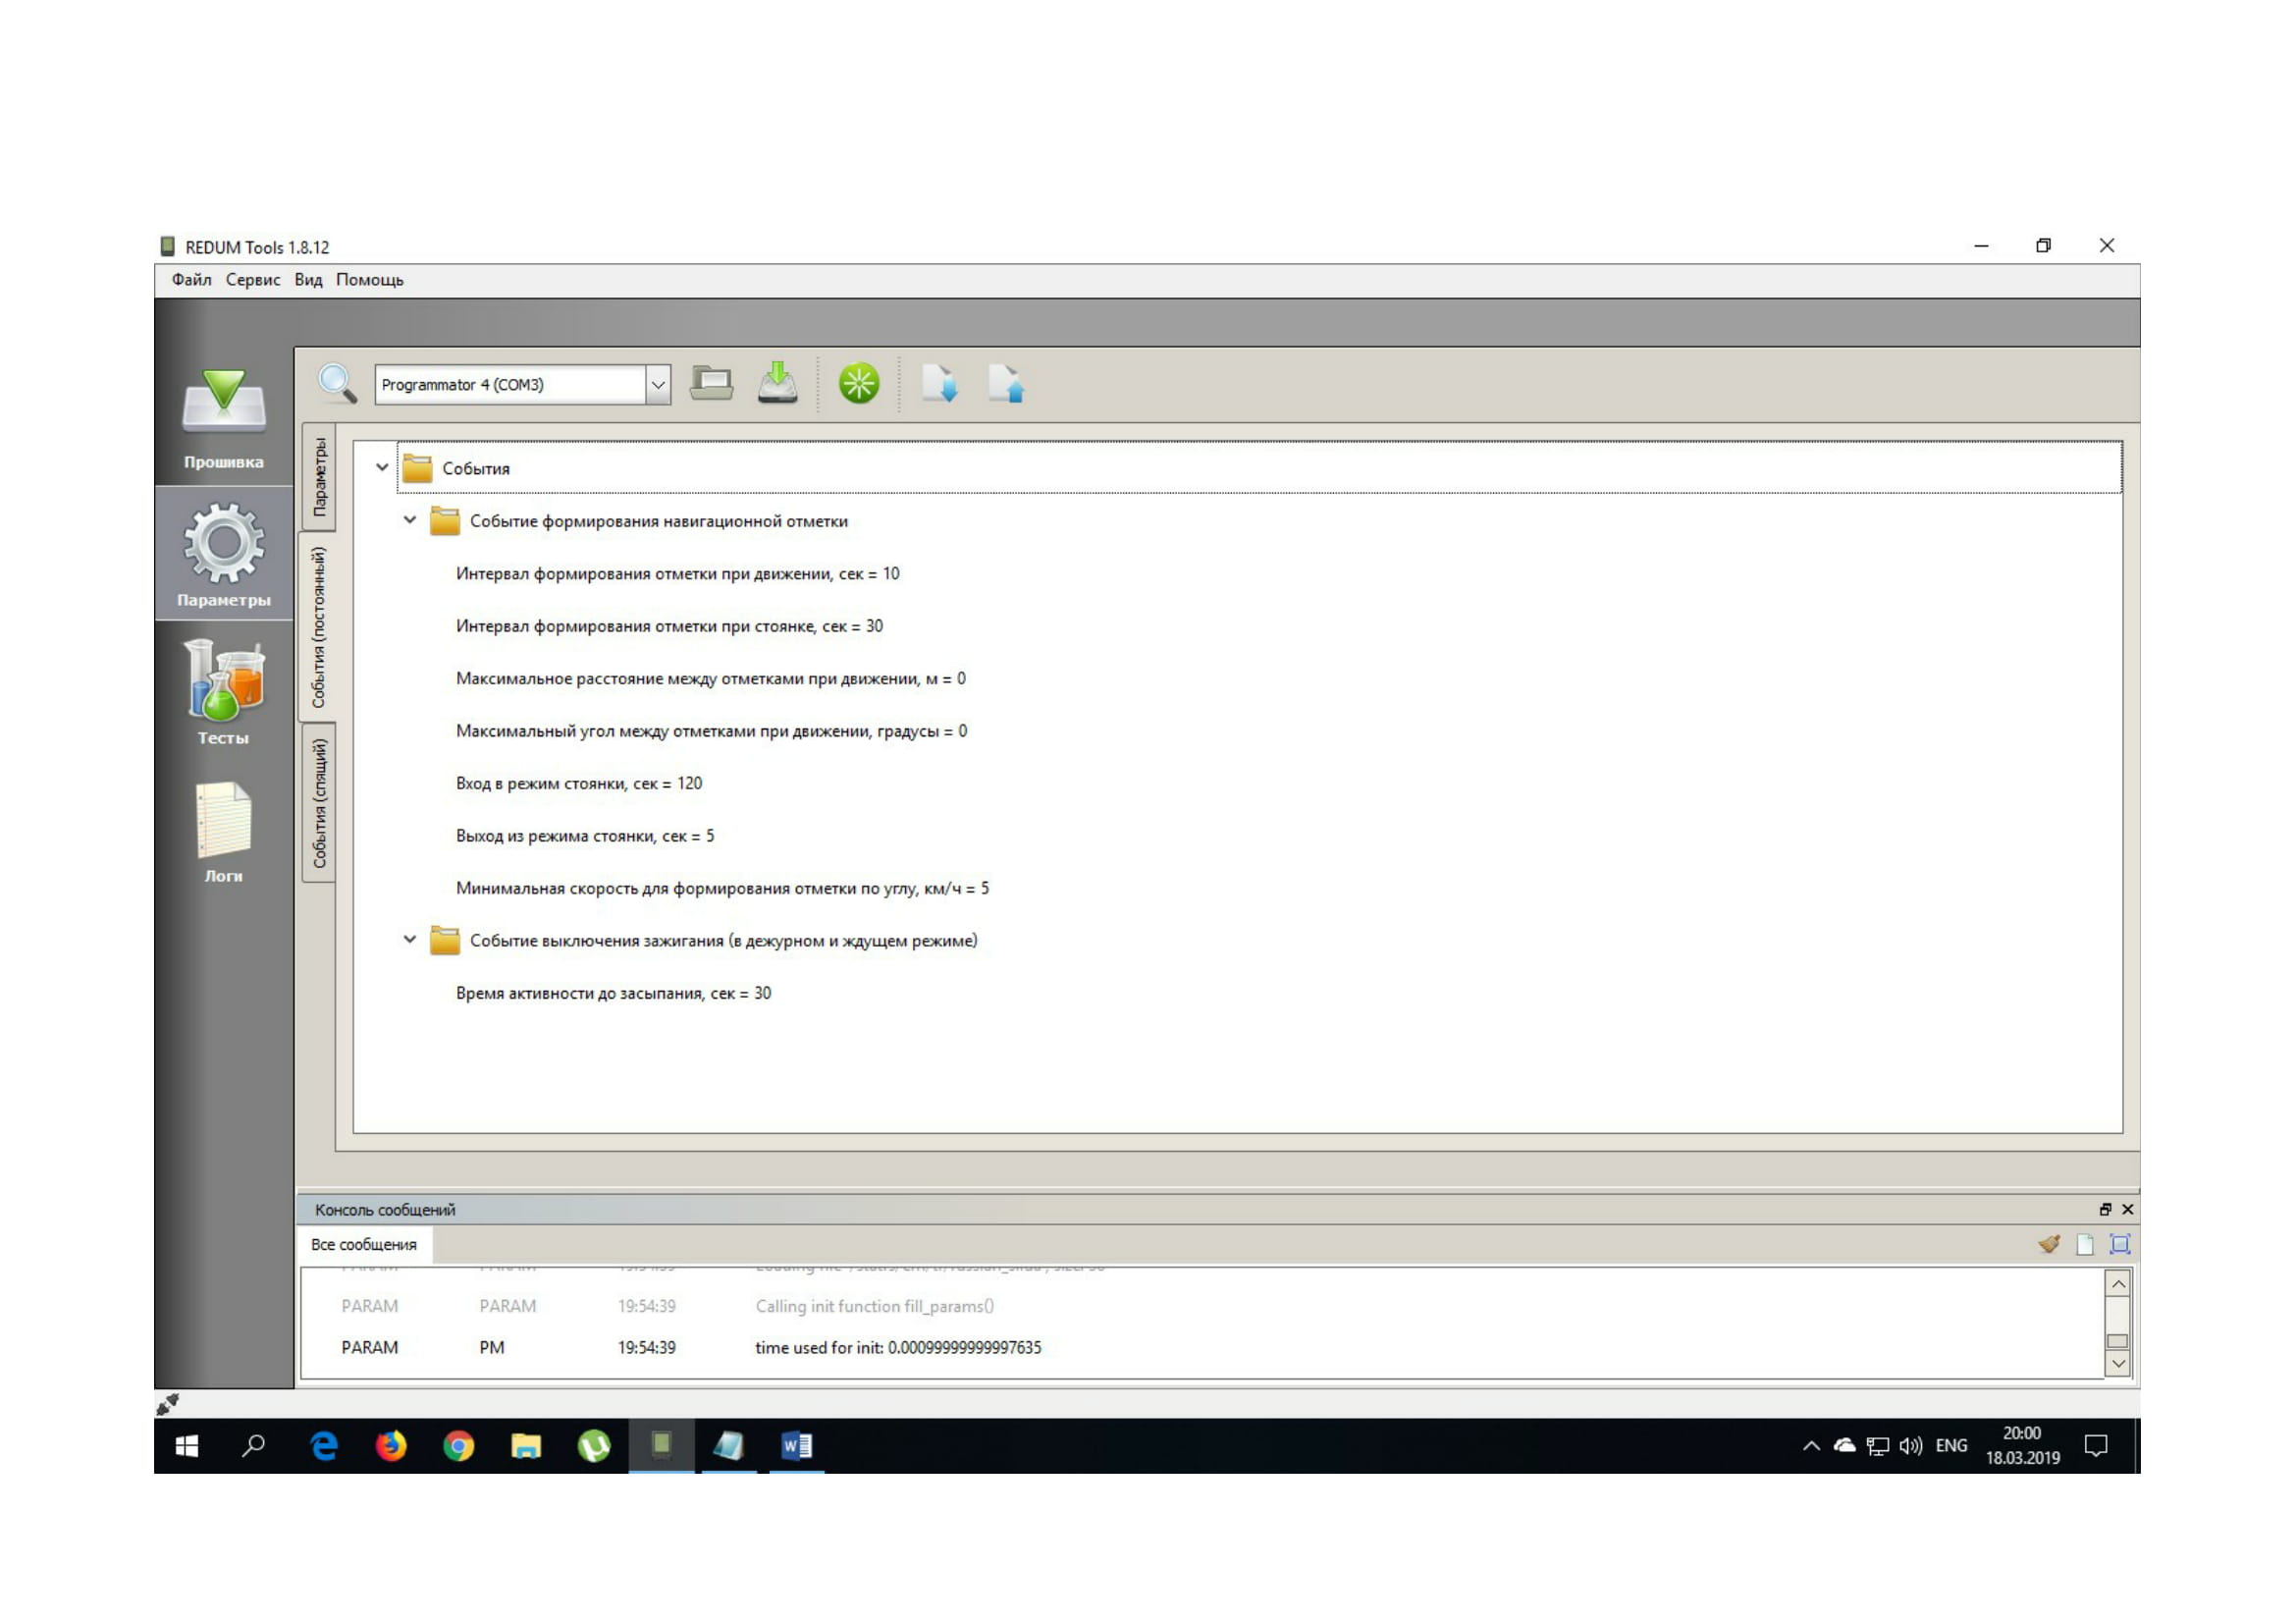Screen dimensions: 2296x1623
Task: Click the green asterisk toolbar icon
Action: 858,384
